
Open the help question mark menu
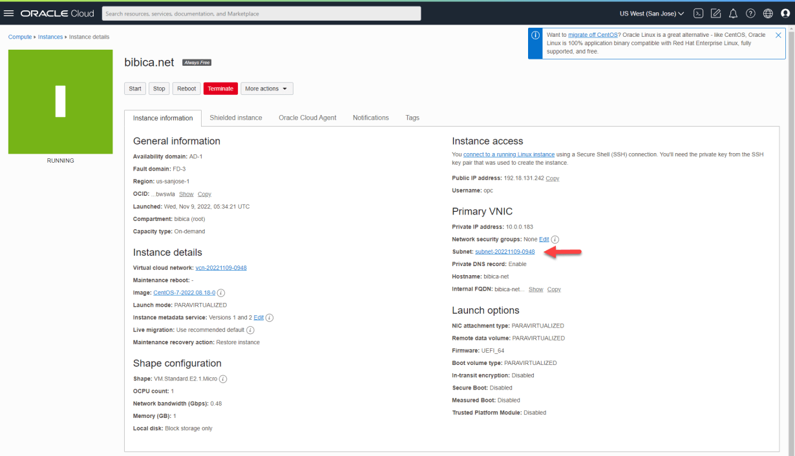click(x=750, y=13)
